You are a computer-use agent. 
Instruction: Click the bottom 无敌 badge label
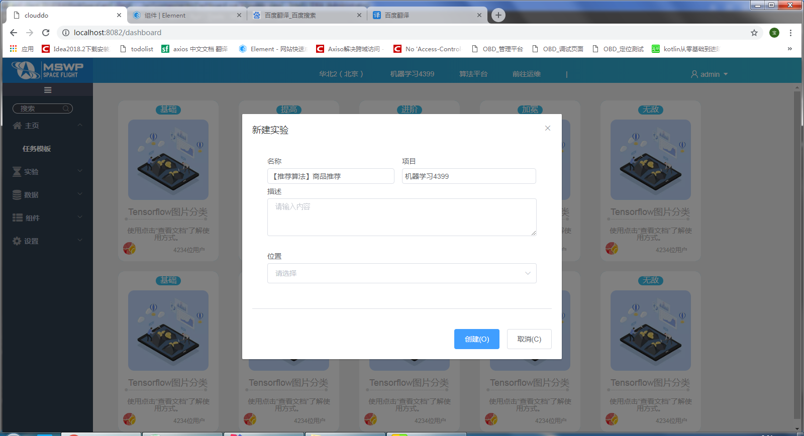click(x=651, y=280)
